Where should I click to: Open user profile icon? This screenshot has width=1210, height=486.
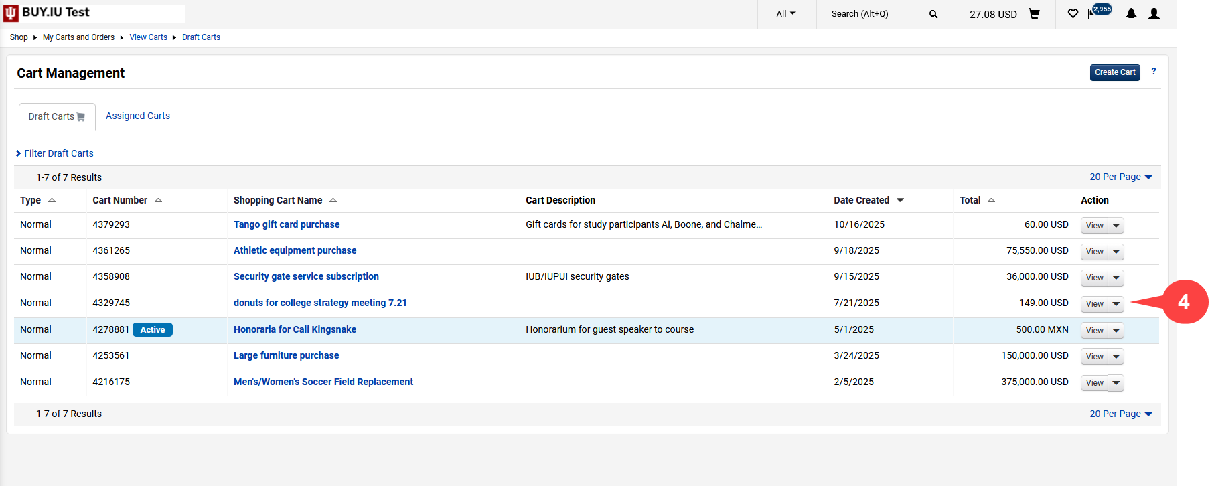[1154, 14]
